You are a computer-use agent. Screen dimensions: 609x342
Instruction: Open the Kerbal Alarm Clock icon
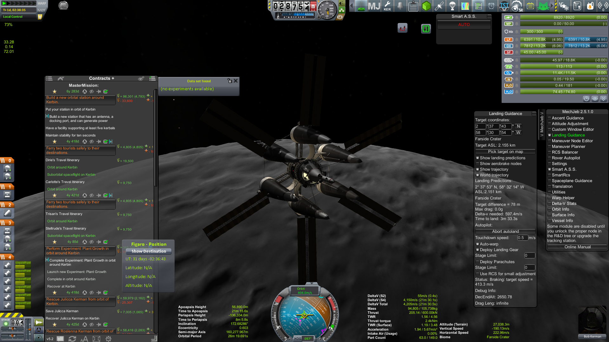coord(491,6)
